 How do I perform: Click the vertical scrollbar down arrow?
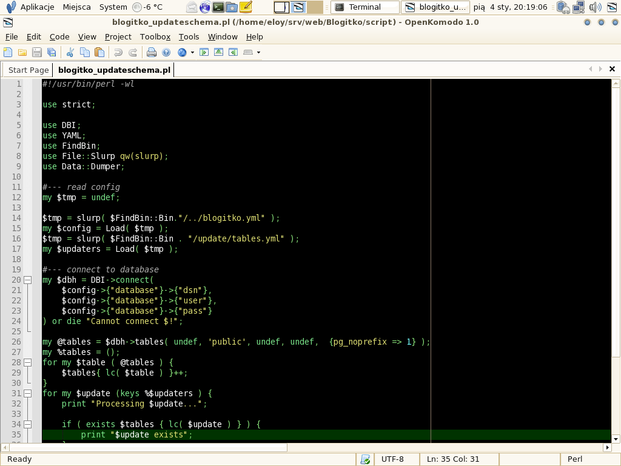point(616,439)
